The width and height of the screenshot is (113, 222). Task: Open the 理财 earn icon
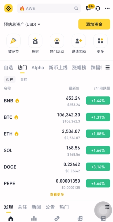click(x=35, y=41)
